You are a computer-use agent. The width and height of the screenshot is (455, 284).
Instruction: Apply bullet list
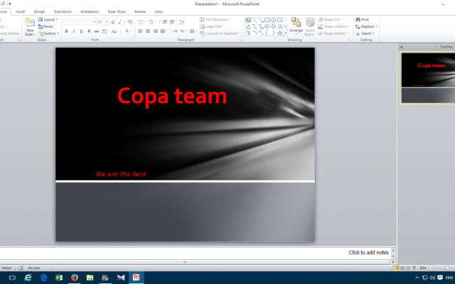click(x=141, y=22)
